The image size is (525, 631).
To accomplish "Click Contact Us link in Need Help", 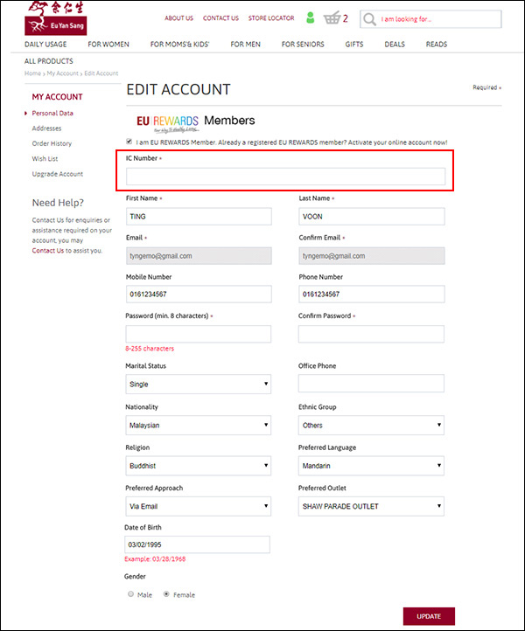I will pyautogui.click(x=48, y=250).
